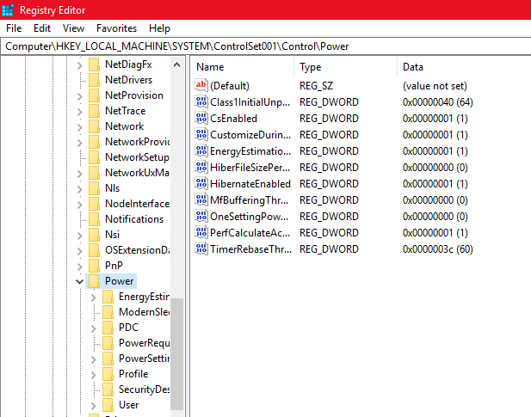
Task: Open the Edit menu
Action: (x=42, y=28)
